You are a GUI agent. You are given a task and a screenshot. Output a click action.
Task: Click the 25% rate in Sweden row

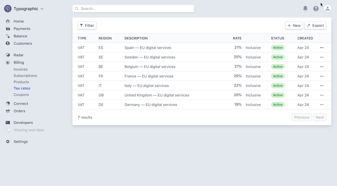coord(238,57)
